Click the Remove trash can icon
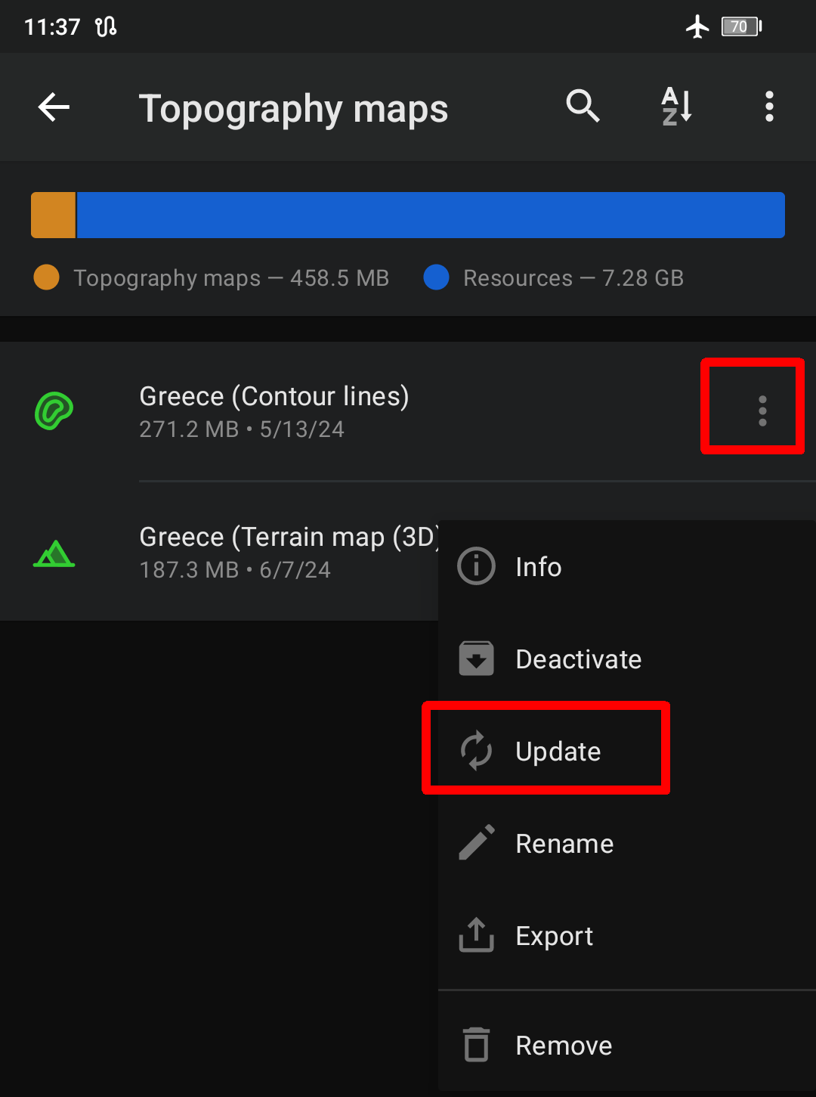This screenshot has height=1097, width=816. [x=477, y=1045]
